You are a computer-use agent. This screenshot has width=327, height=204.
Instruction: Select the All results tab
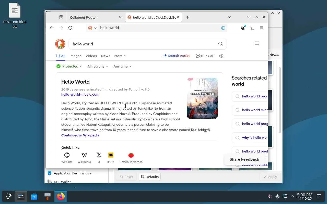(x=61, y=56)
